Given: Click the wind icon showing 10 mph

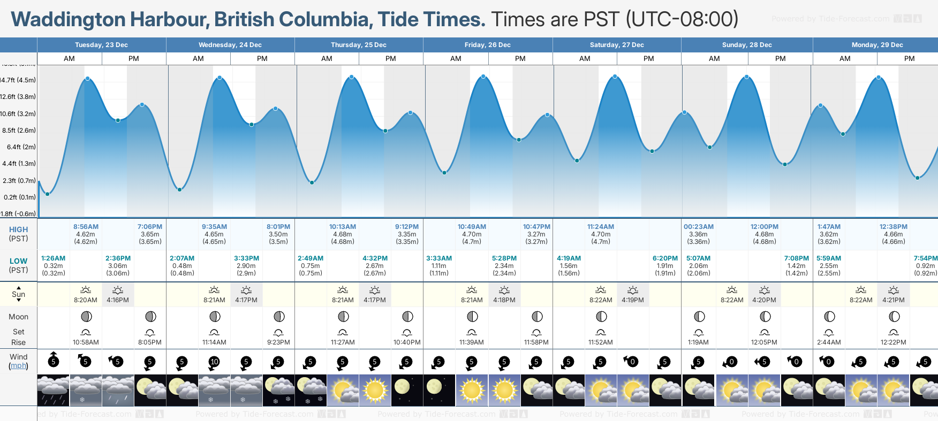Looking at the screenshot, I should (x=214, y=362).
